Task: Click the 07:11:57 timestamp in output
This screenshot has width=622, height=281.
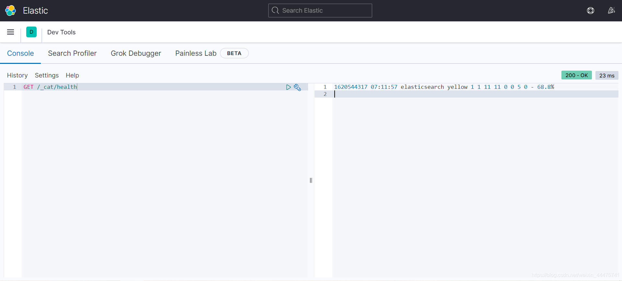Action: [x=384, y=87]
